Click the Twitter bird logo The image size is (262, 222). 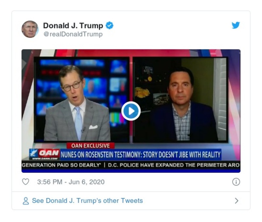pos(235,26)
